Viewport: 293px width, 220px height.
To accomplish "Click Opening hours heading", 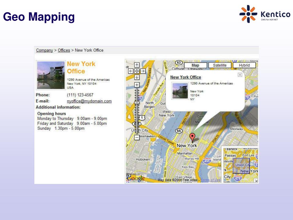I will 52,113.
